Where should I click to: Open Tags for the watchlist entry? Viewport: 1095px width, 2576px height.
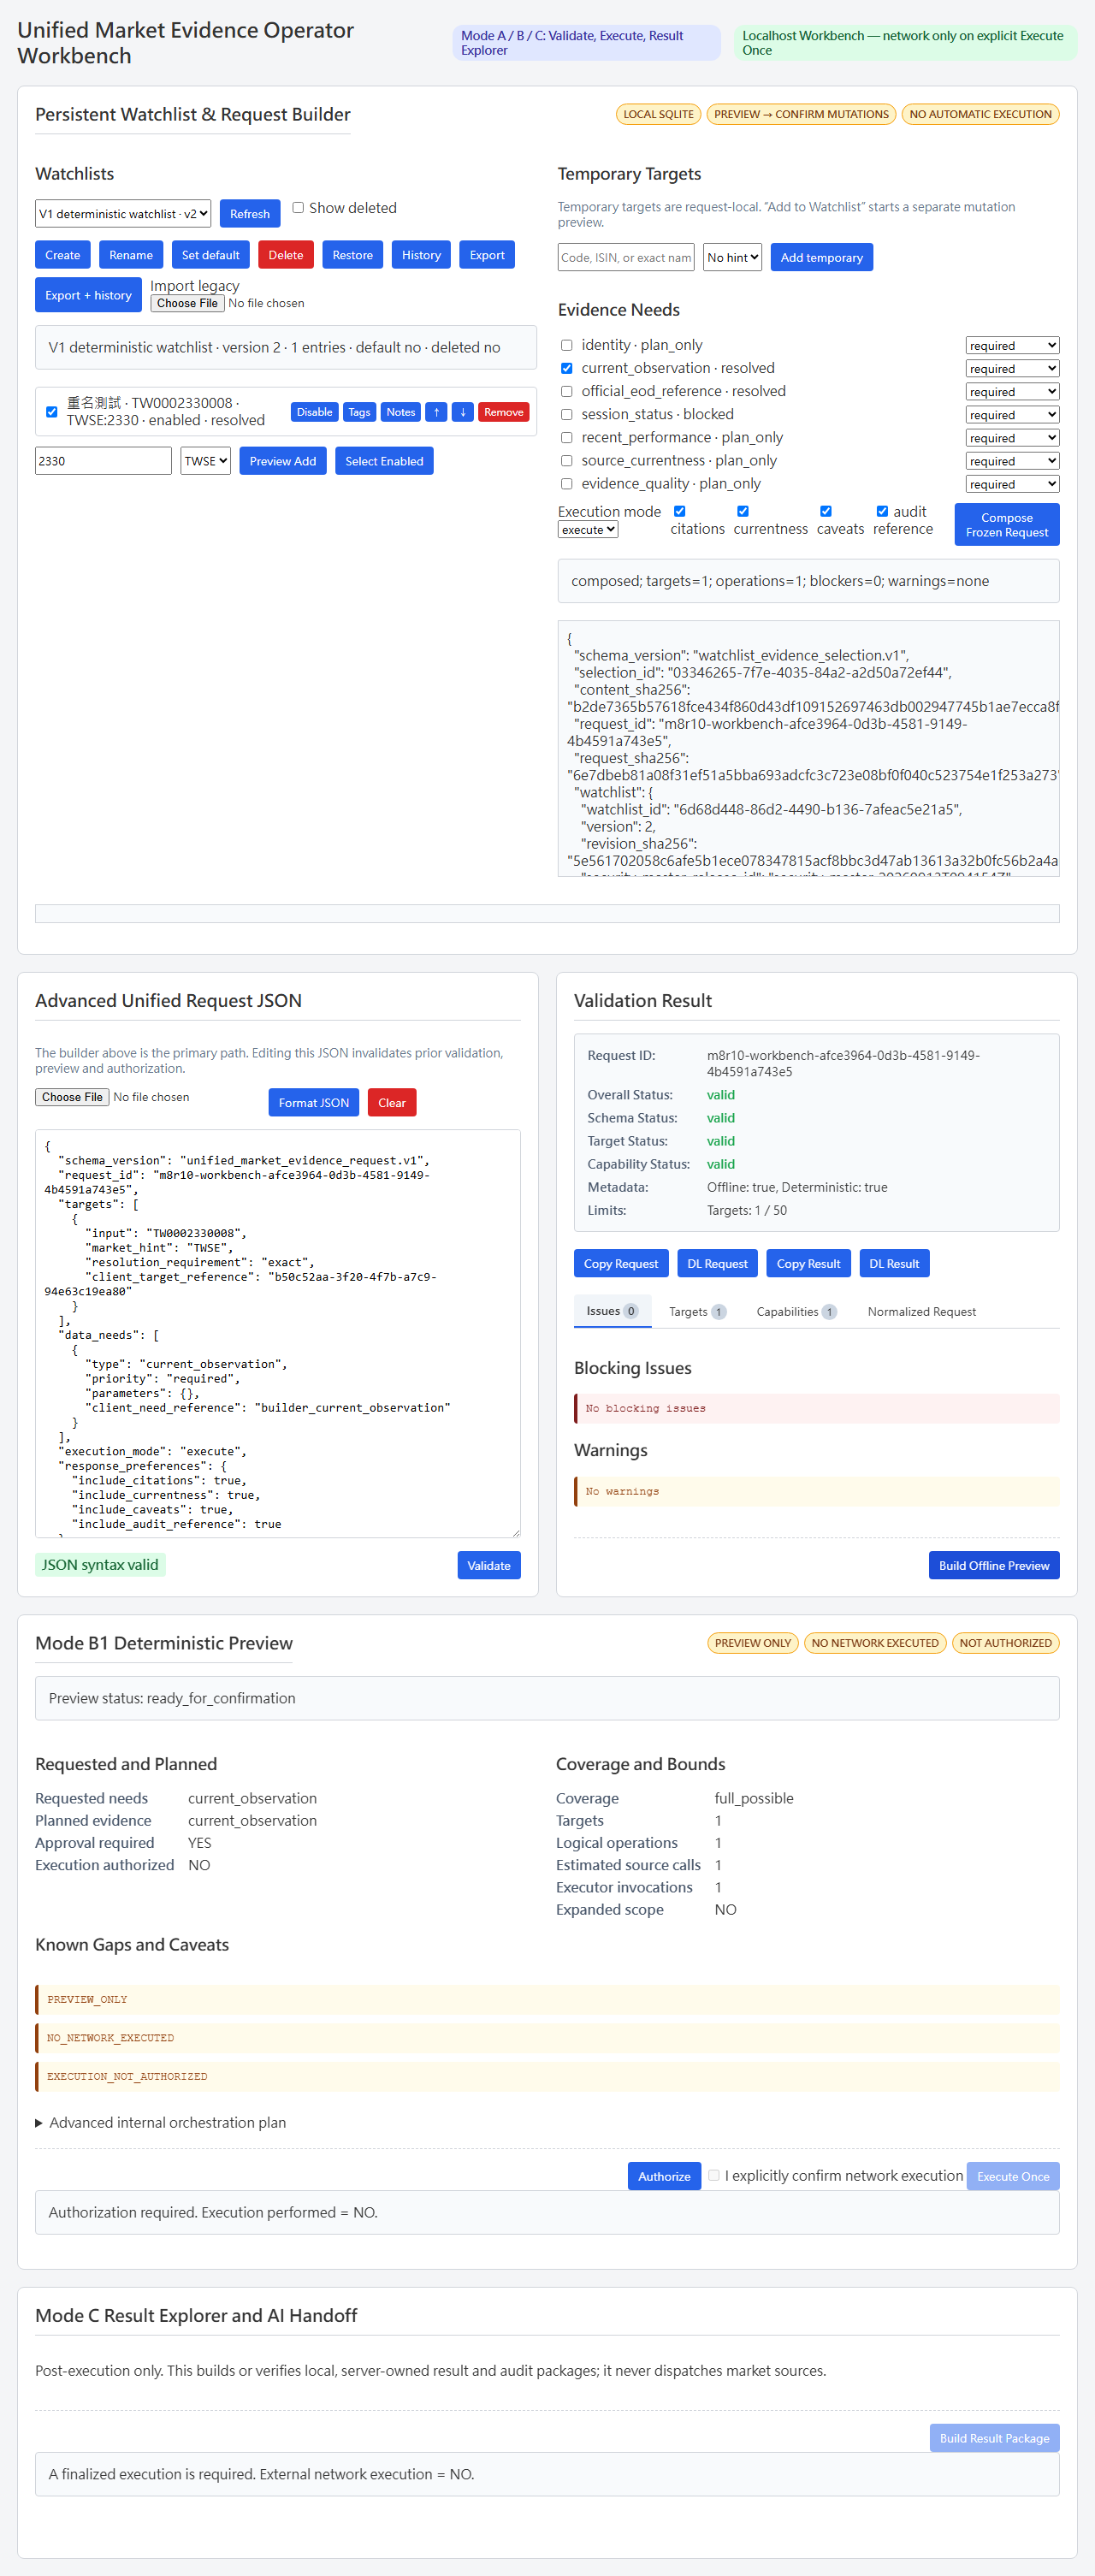point(360,412)
